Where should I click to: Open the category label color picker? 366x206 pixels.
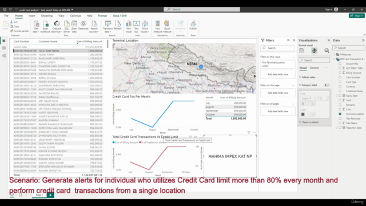(x=305, y=114)
